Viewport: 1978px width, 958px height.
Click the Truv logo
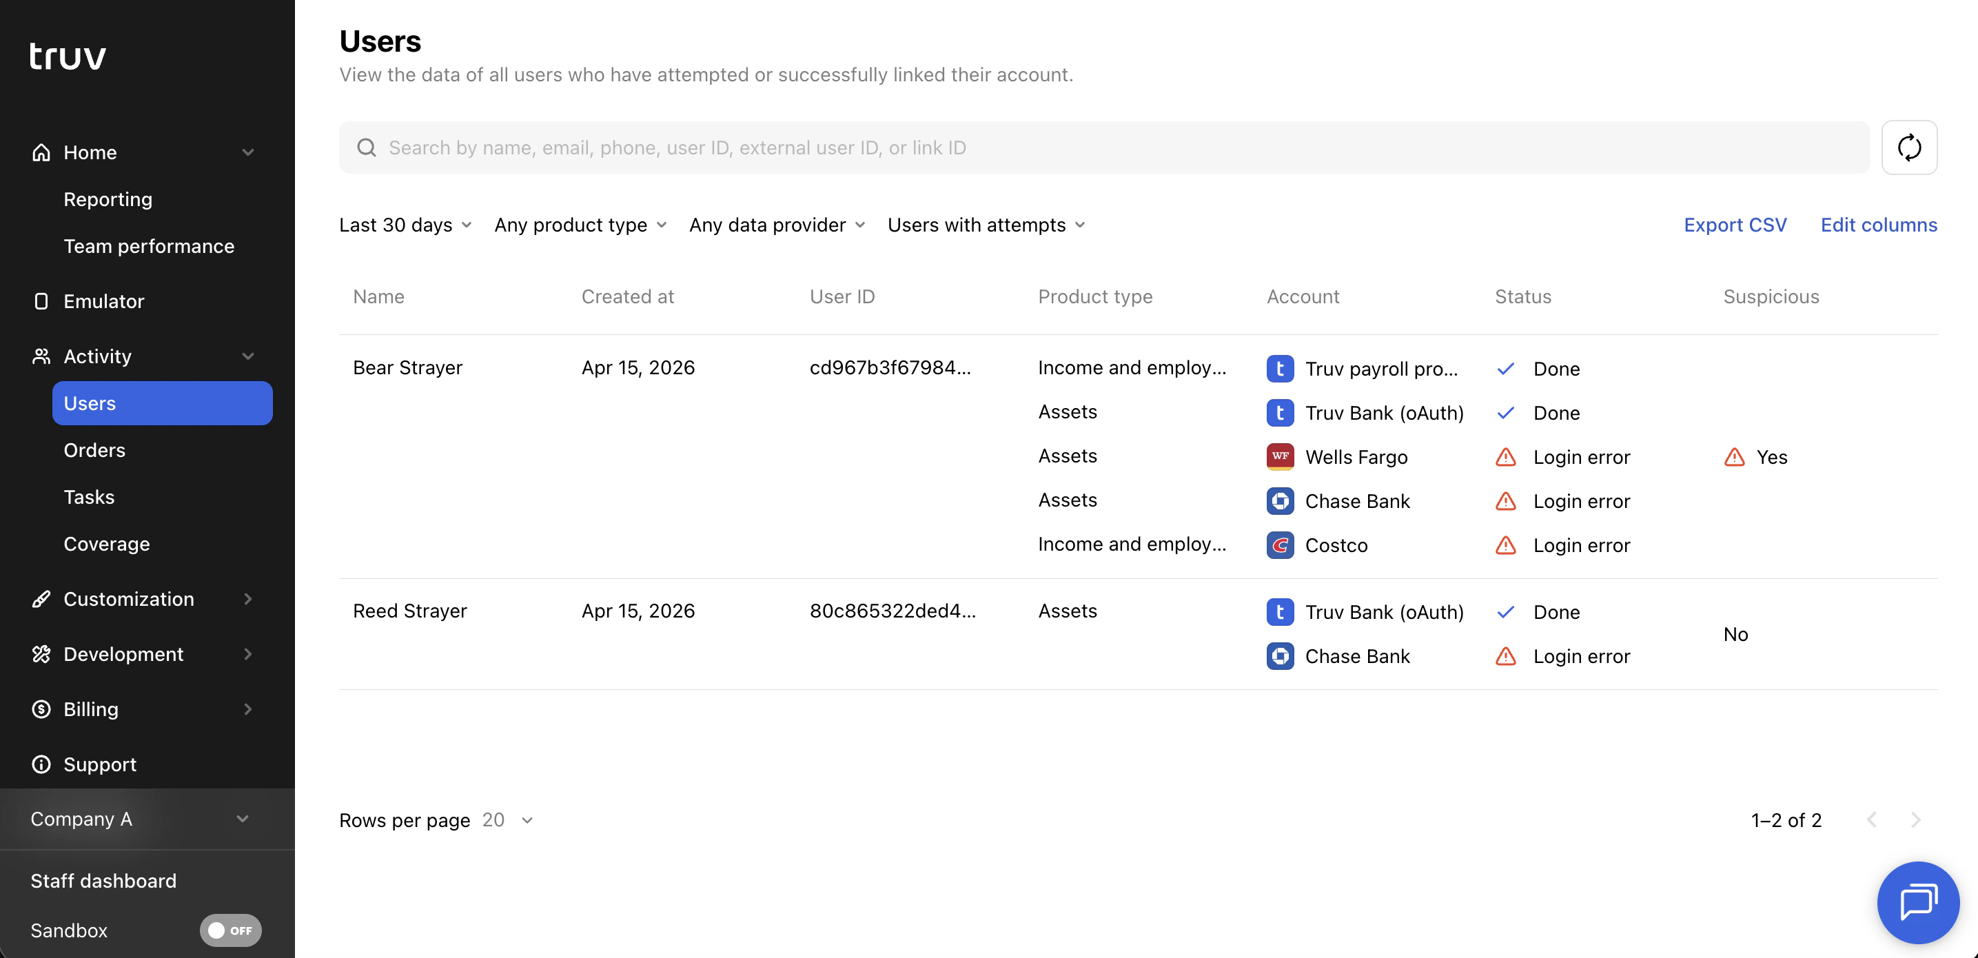68,54
